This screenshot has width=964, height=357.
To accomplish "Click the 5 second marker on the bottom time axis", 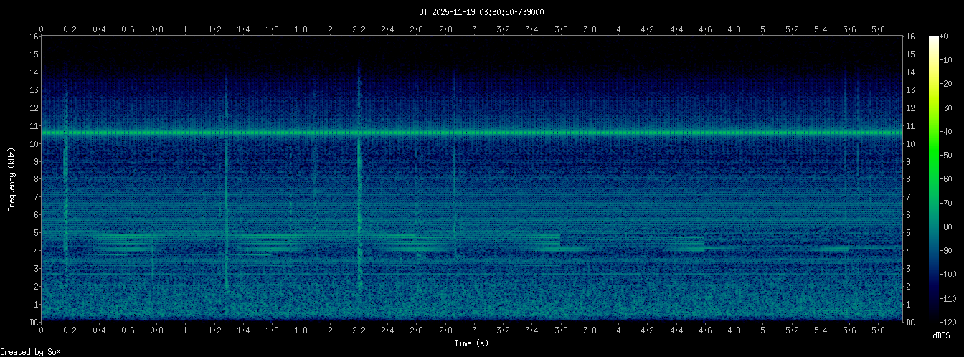I will pos(763,330).
